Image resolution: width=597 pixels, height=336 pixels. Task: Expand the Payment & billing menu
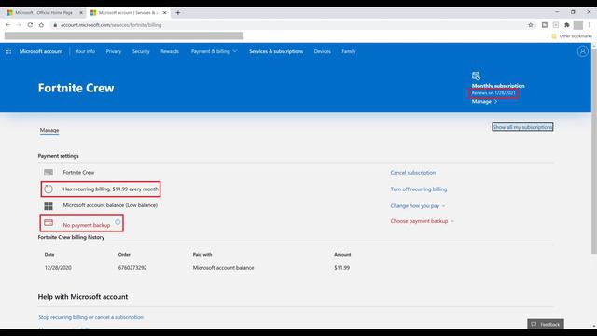(x=214, y=51)
